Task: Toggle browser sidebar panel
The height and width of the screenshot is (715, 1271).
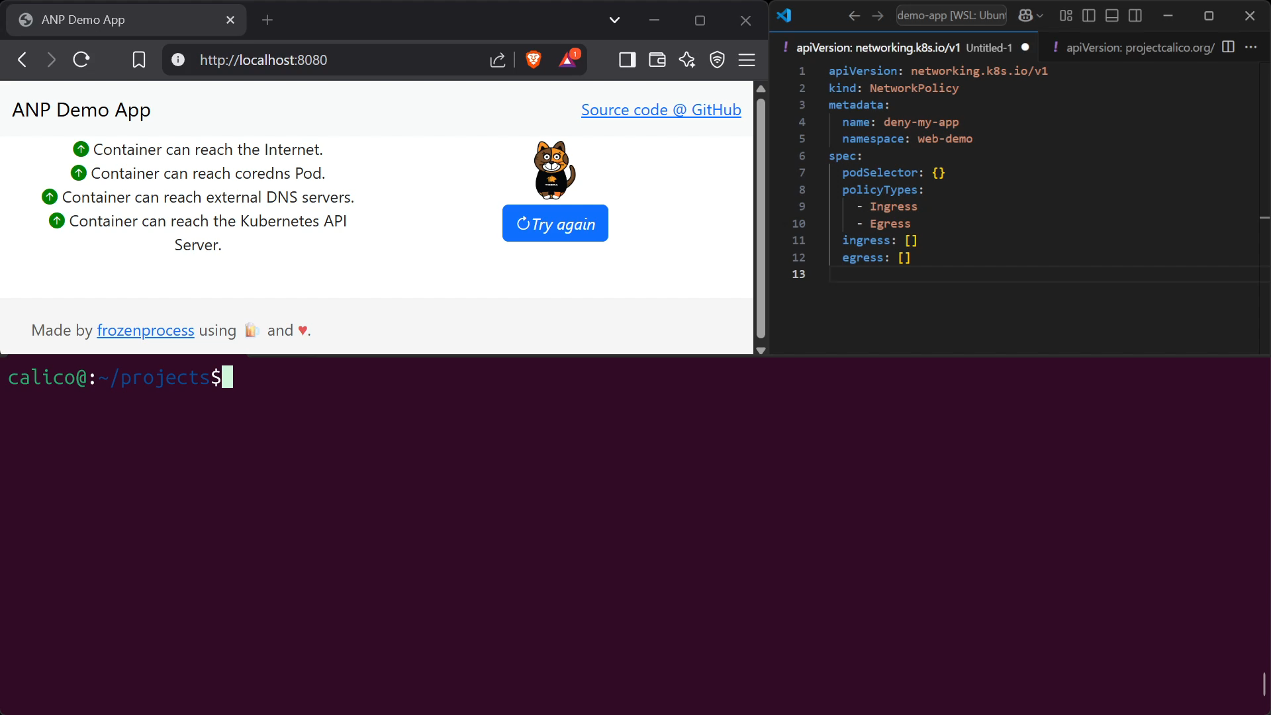Action: click(x=628, y=60)
